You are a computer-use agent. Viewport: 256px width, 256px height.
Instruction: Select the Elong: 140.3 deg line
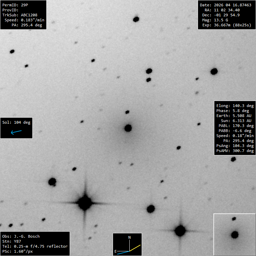pyautogui.click(x=235, y=106)
